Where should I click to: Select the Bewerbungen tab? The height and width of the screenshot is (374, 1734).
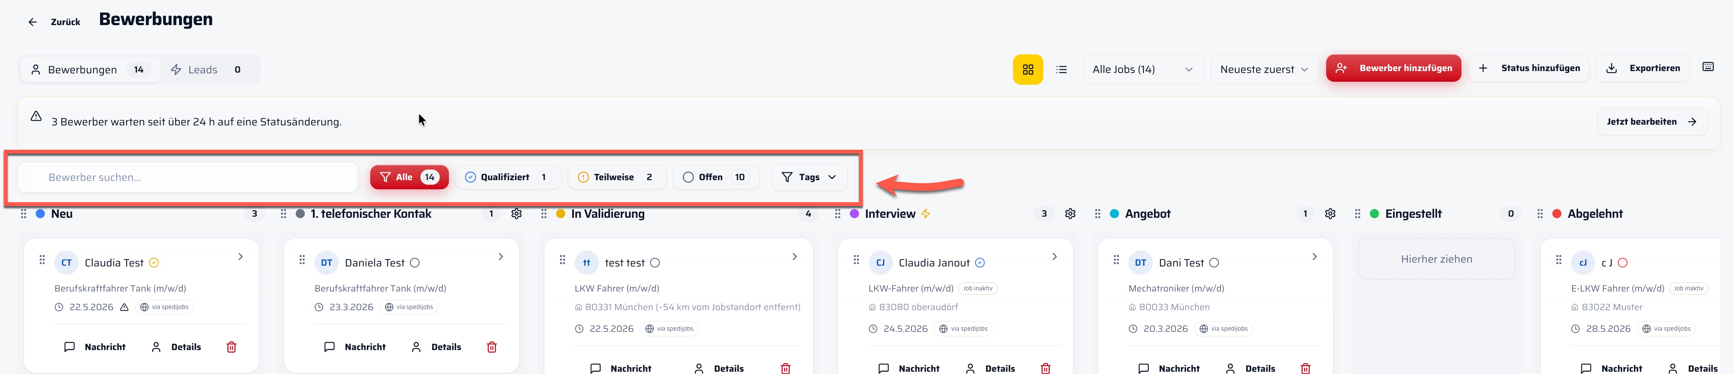(90, 69)
